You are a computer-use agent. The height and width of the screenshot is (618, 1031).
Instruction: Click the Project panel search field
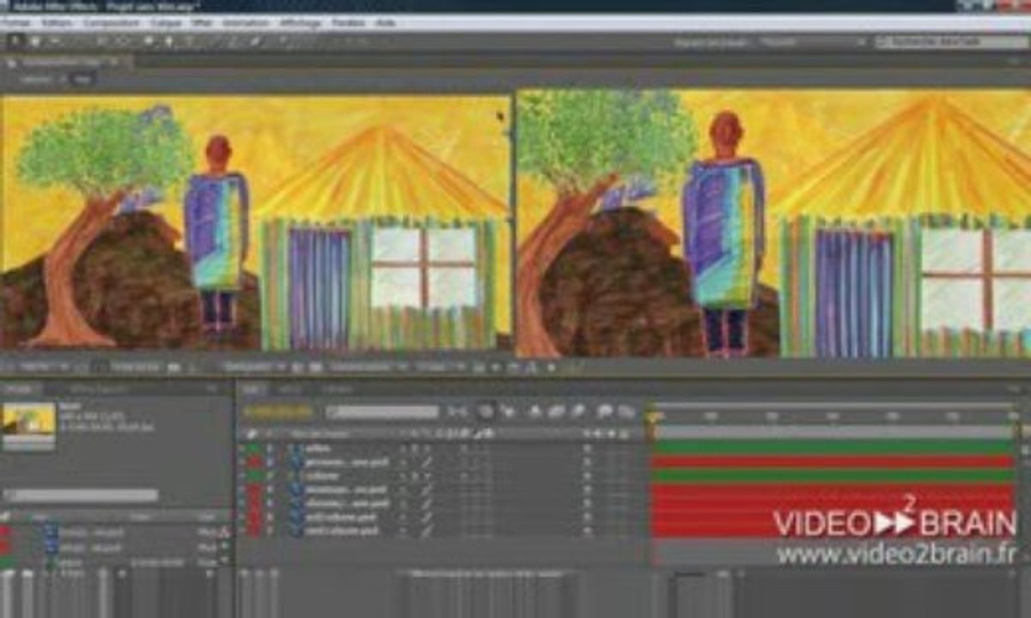(x=81, y=495)
